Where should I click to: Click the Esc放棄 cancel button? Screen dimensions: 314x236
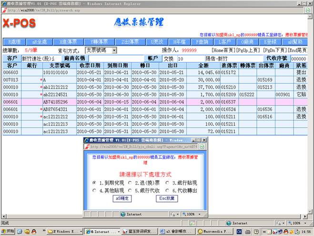(166, 198)
